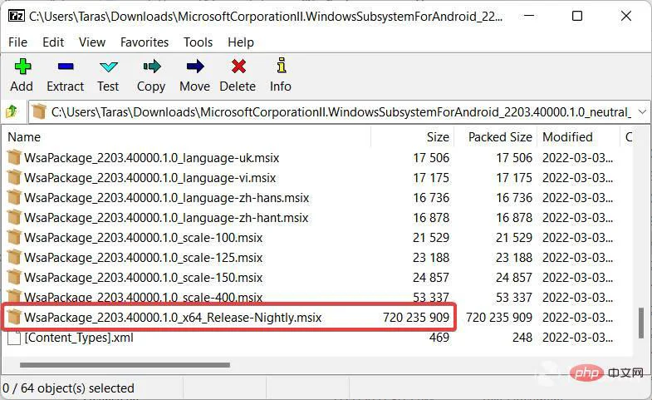Click the [Content_Types].xml file icon
The height and width of the screenshot is (400, 652).
(14, 338)
